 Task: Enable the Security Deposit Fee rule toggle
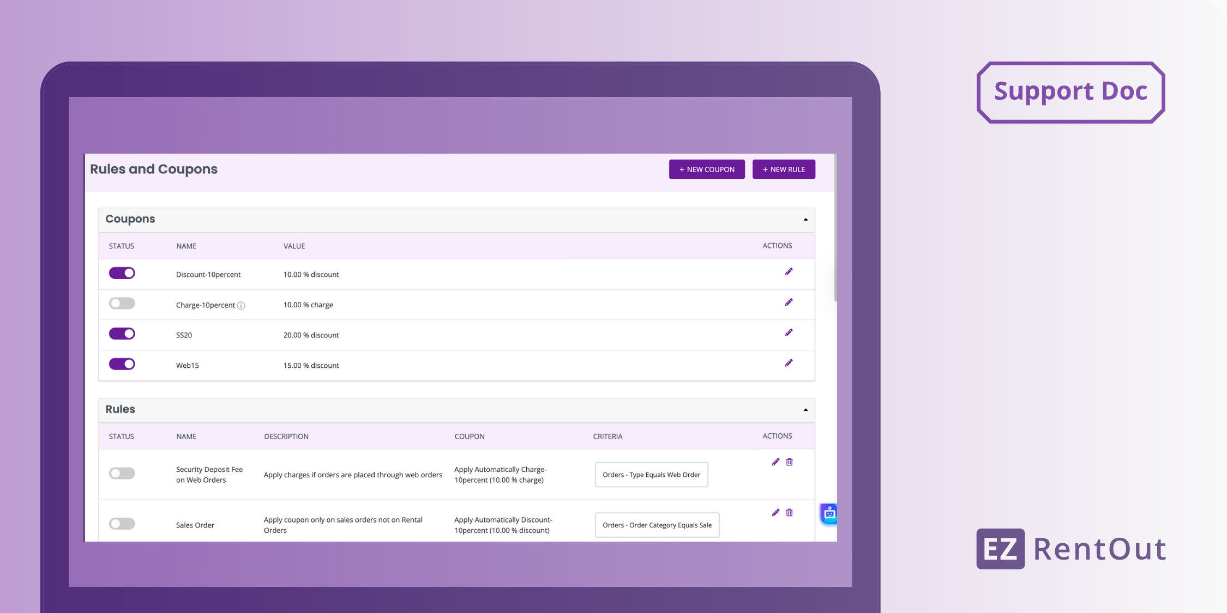coord(122,474)
